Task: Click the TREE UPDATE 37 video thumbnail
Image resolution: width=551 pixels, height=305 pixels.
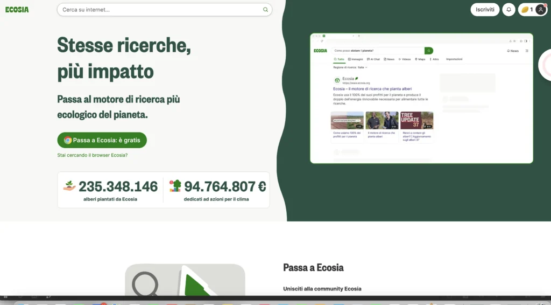Action: pyautogui.click(x=416, y=120)
